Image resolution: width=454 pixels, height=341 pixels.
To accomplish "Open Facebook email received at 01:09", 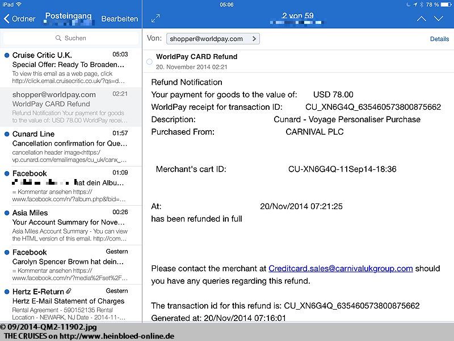I will coord(71,186).
